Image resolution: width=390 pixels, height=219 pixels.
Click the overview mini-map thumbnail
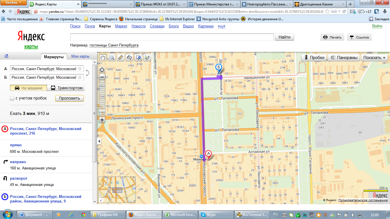[117, 190]
